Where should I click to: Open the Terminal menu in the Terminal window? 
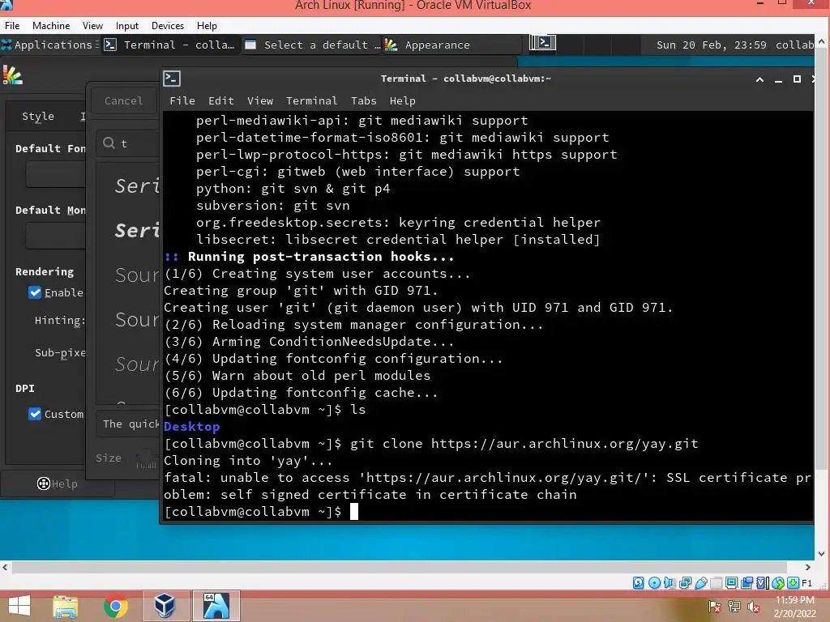click(311, 100)
